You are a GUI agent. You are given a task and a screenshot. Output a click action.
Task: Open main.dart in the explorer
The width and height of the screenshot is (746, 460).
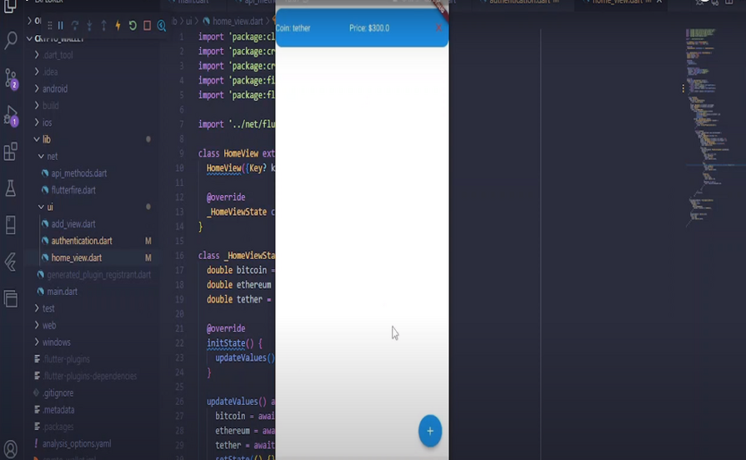(62, 292)
